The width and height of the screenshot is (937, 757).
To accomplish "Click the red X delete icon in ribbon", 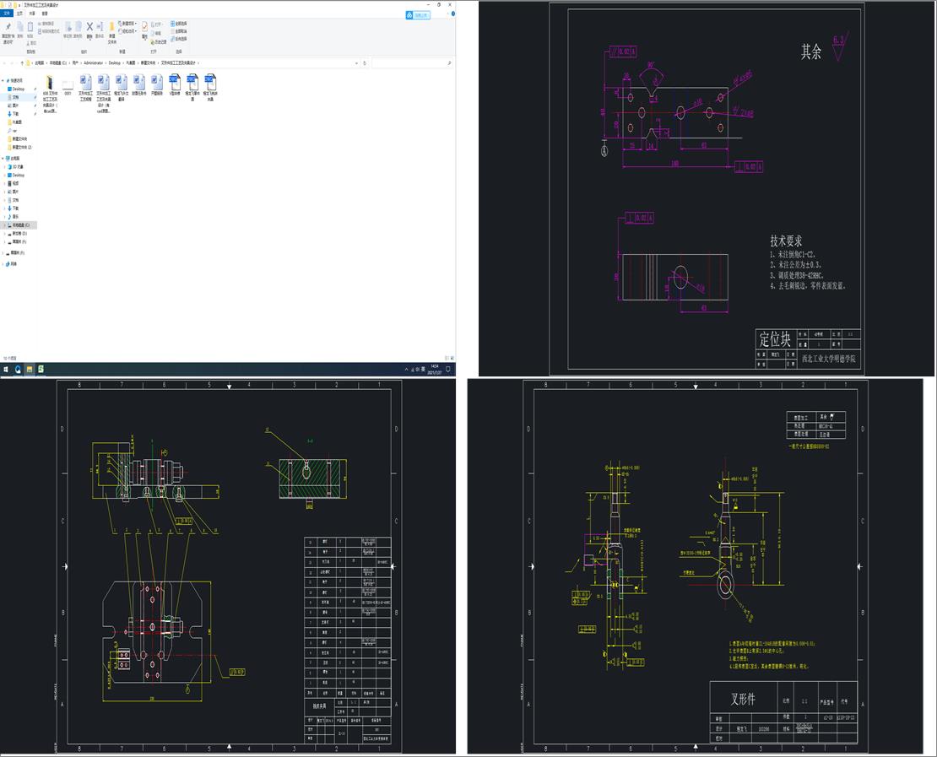I will pyautogui.click(x=89, y=27).
